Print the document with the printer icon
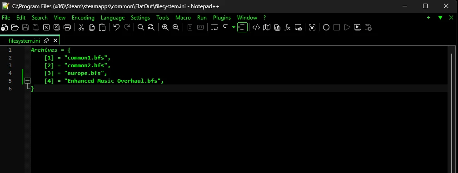 (67, 27)
